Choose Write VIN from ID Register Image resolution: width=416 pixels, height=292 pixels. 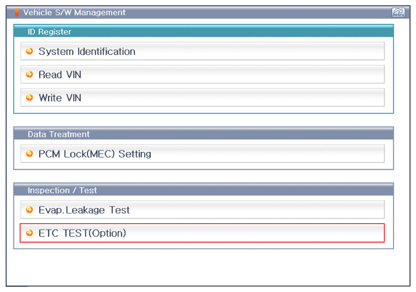(x=60, y=98)
